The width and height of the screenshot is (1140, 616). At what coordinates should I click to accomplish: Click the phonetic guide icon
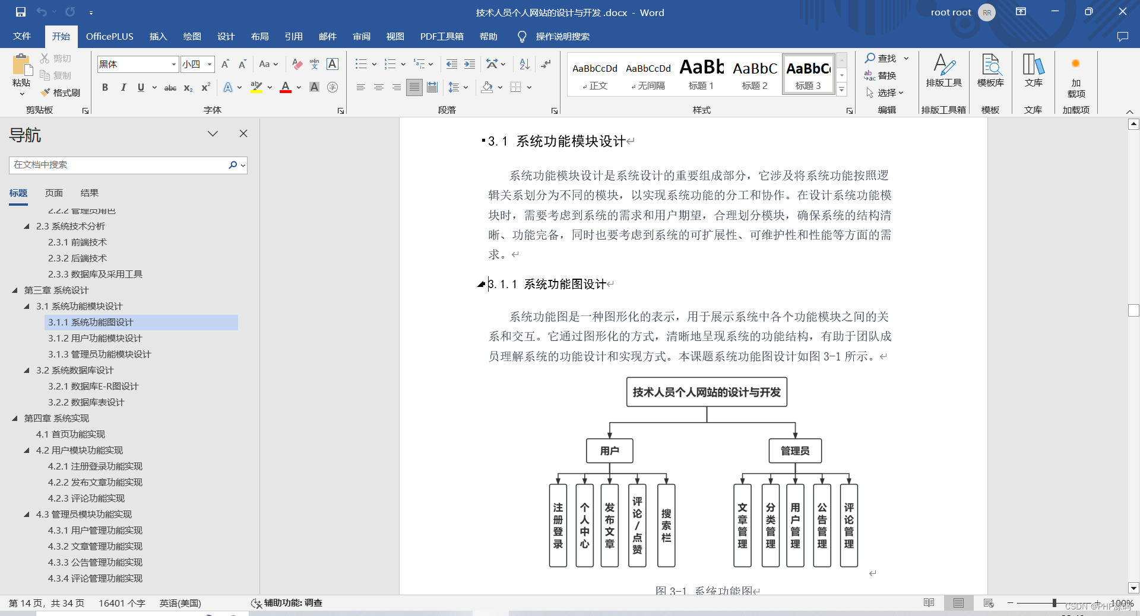(315, 64)
